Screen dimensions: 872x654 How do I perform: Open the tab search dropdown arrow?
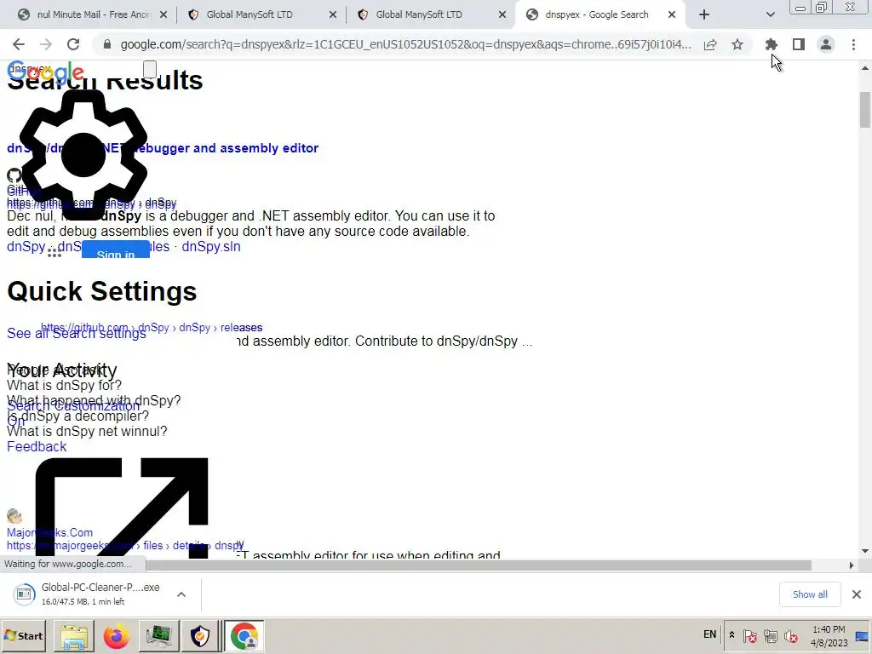pos(770,14)
